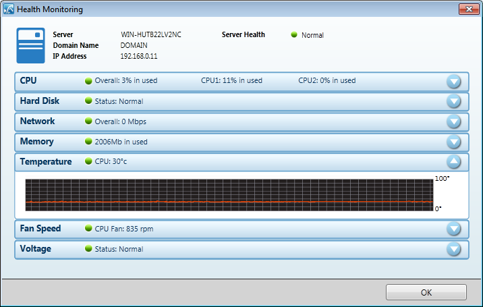Click the temperature history graph

pos(229,195)
